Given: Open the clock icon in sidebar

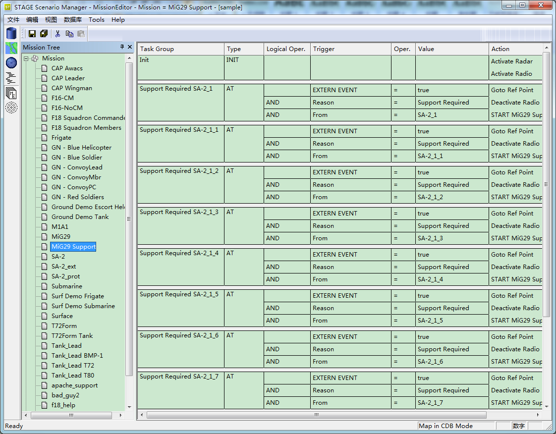Looking at the screenshot, I should click(x=11, y=63).
